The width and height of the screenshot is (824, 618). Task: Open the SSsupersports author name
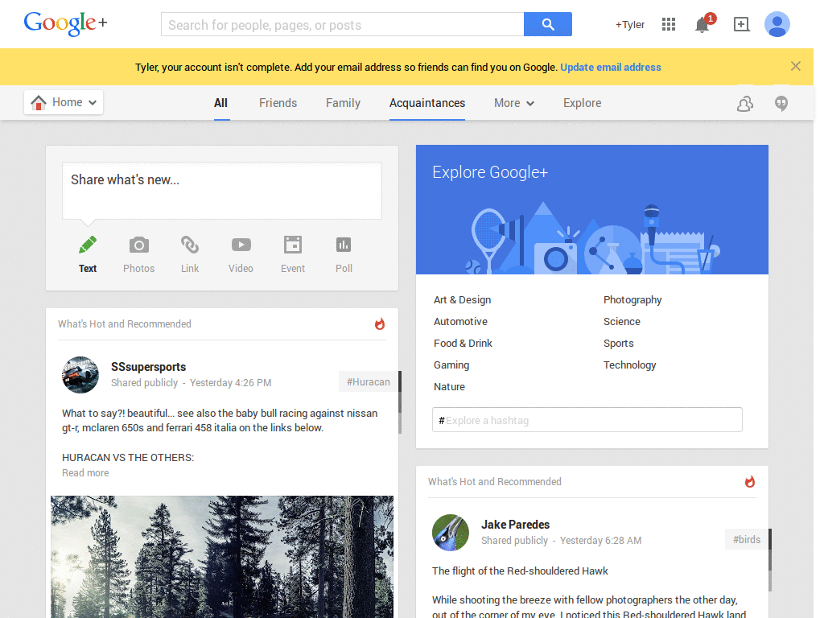tap(148, 367)
